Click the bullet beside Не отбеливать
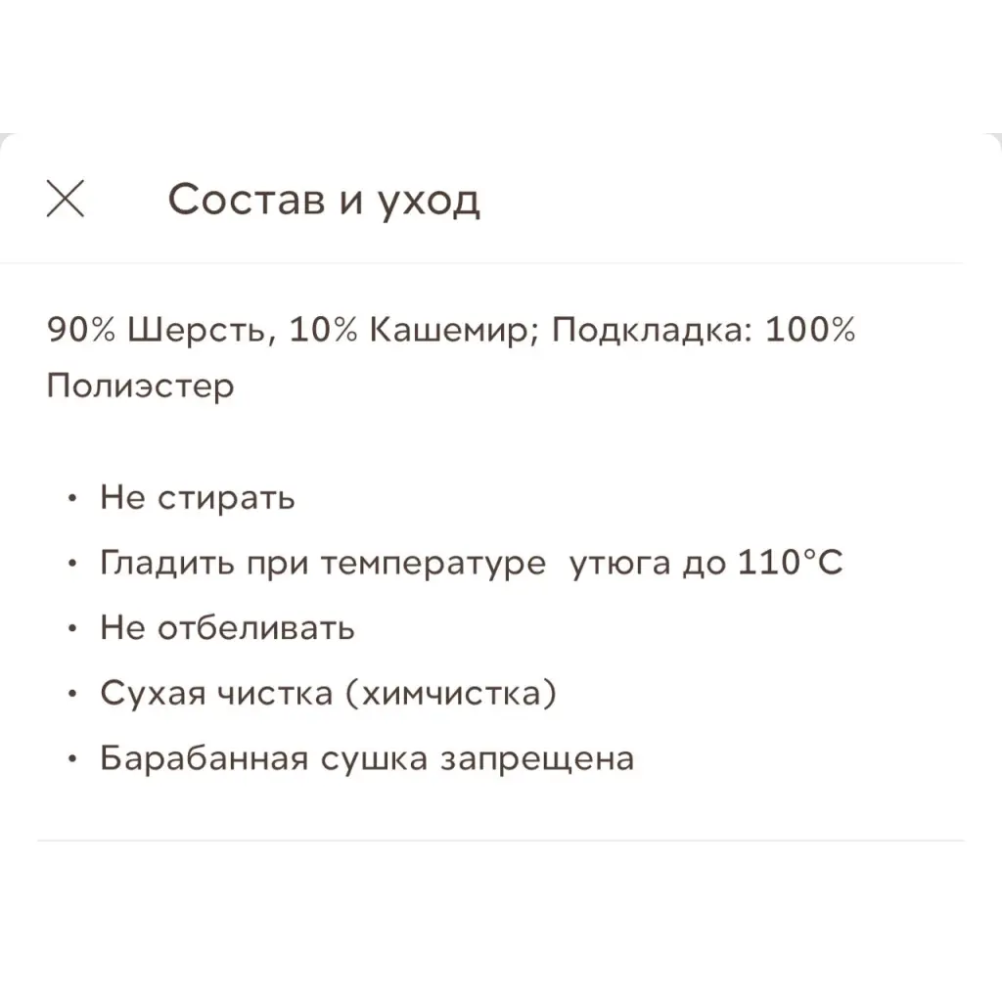1002x1002 pixels. (71, 628)
